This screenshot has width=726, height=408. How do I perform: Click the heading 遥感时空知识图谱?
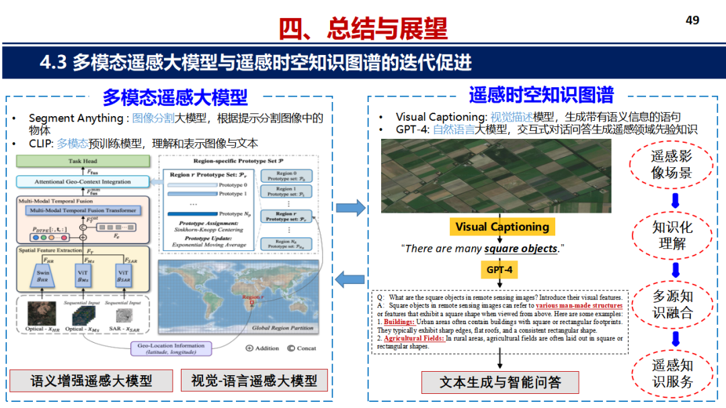[541, 95]
